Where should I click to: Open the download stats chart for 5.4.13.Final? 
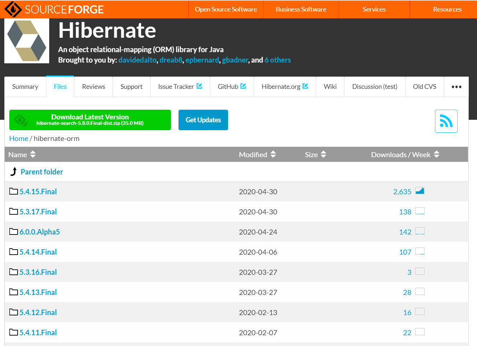(x=420, y=291)
